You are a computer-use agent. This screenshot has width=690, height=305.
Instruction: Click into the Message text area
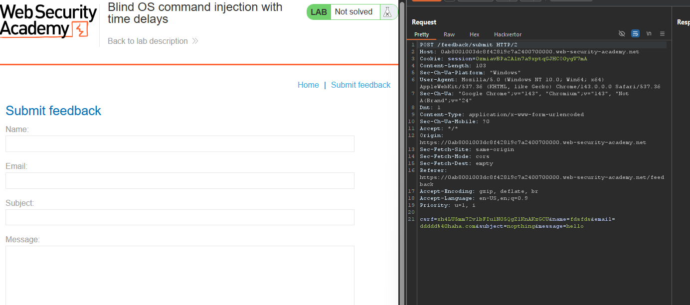tap(180, 275)
